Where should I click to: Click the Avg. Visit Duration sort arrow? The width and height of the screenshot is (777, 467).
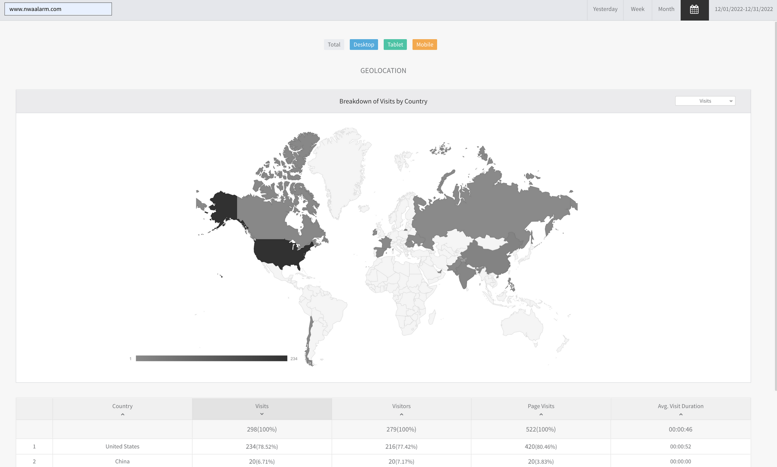click(681, 414)
